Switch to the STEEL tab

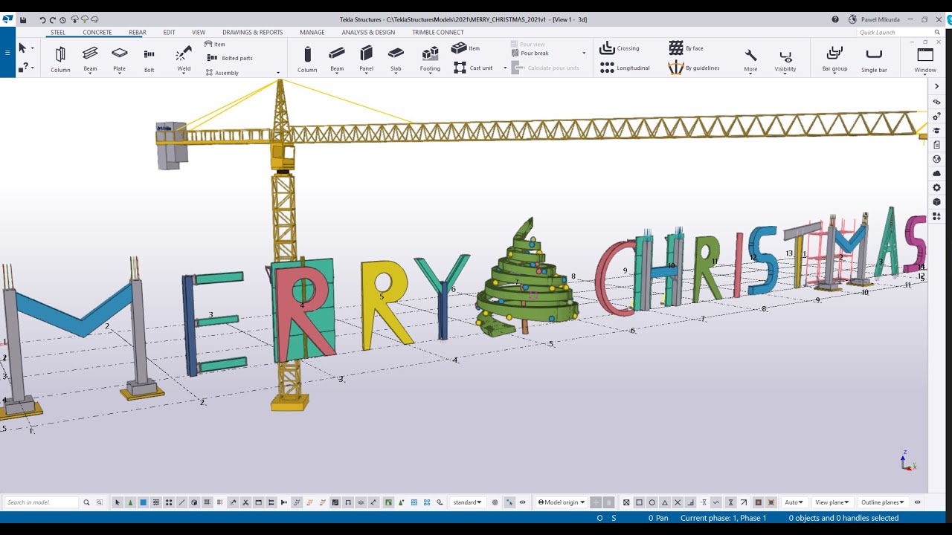pos(58,33)
